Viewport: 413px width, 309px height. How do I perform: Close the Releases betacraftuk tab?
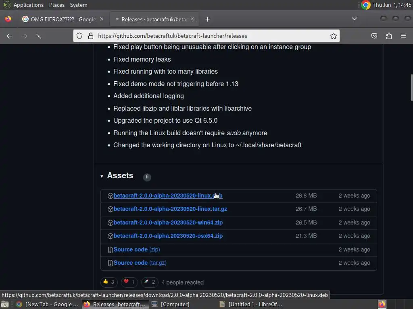click(192, 19)
